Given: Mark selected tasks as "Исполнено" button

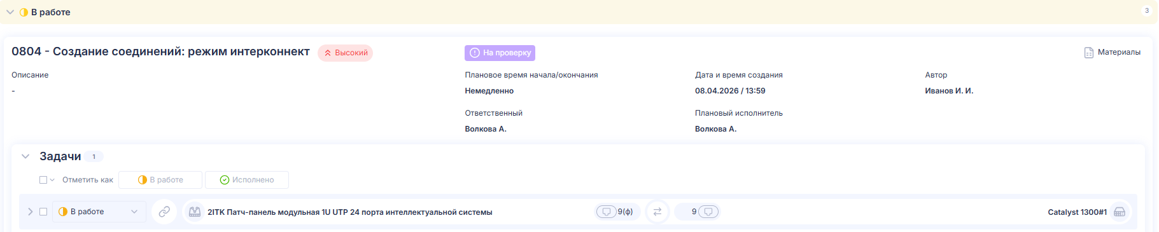Looking at the screenshot, I should tap(247, 180).
